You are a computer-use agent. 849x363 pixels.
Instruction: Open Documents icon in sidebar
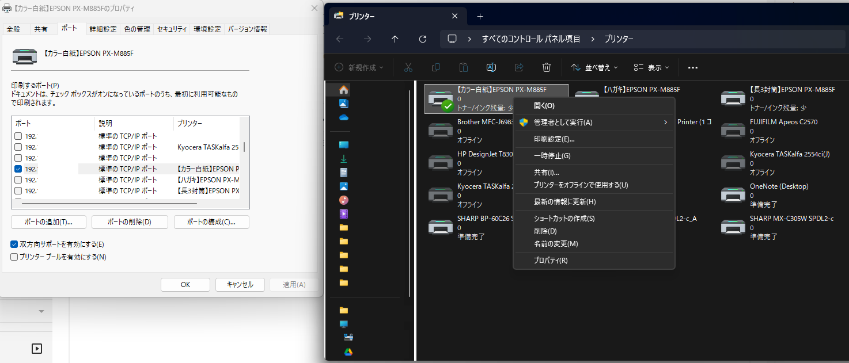coord(344,173)
